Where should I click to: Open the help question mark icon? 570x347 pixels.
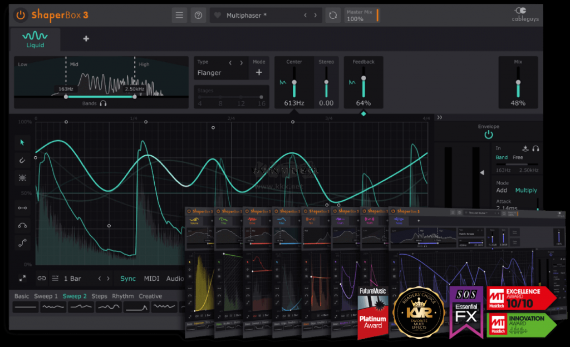click(198, 15)
